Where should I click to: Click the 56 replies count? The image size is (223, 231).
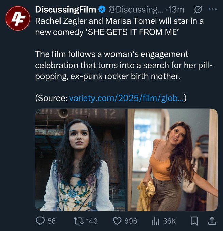coord(52,221)
